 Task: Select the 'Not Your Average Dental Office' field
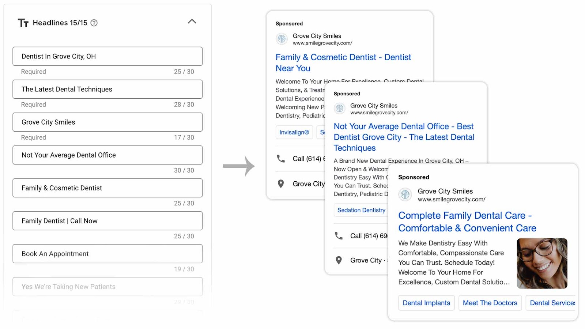[107, 155]
